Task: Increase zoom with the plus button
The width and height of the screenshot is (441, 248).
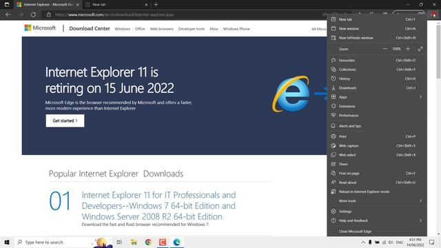Action: coord(408,49)
